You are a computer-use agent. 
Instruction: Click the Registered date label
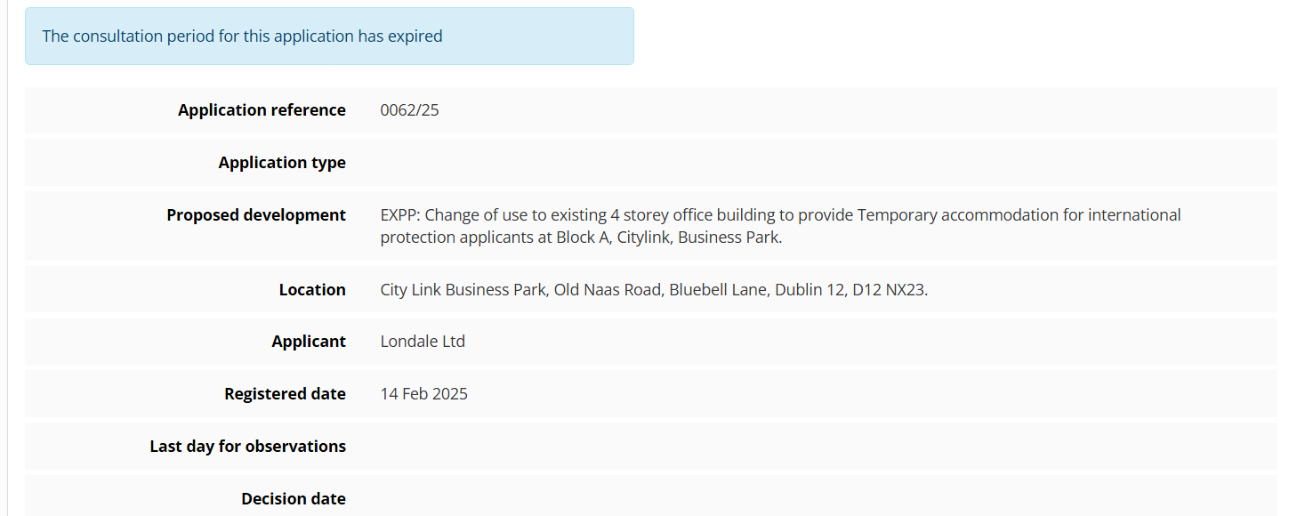coord(285,394)
